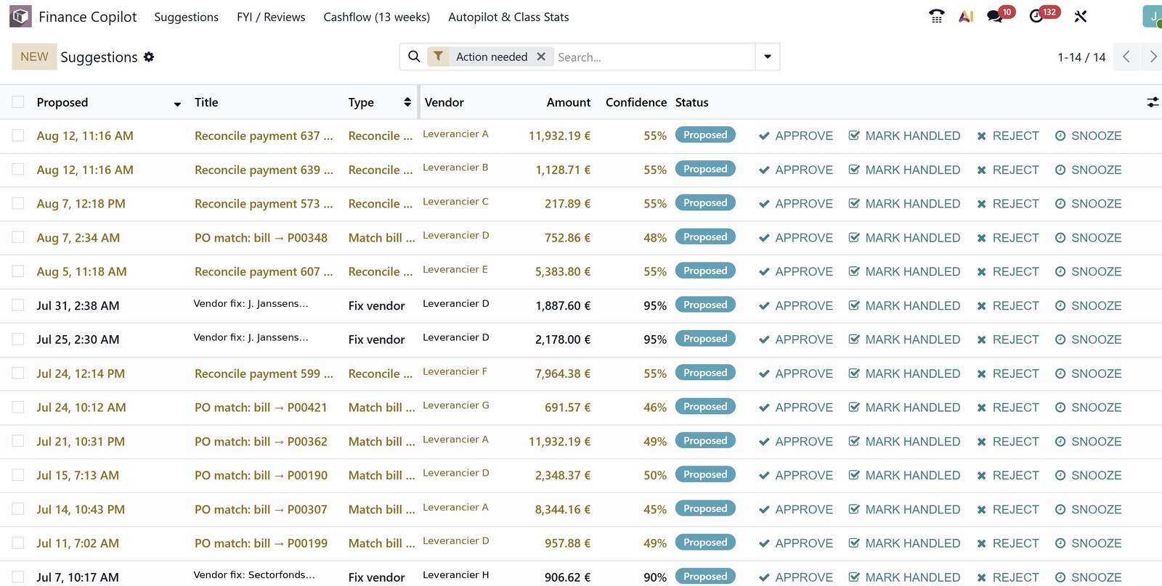Image resolution: width=1162 pixels, height=586 pixels.
Task: Select the Reconcile payment 639 row checkbox
Action: pos(18,170)
